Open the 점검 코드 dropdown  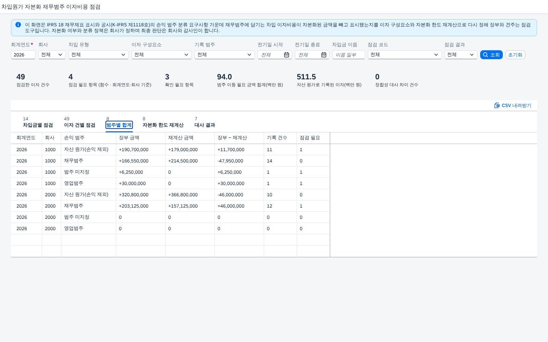click(x=405, y=55)
